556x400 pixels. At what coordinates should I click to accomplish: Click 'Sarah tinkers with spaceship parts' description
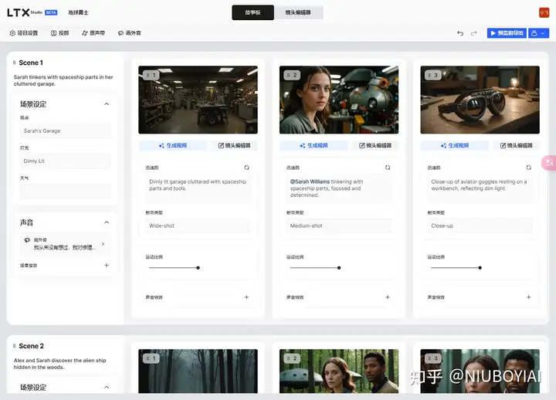click(63, 80)
